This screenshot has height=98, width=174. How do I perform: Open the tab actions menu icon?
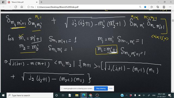3,2
